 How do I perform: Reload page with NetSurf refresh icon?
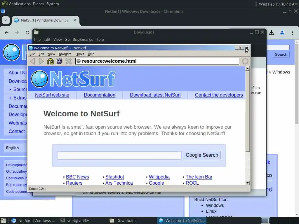(x=60, y=61)
